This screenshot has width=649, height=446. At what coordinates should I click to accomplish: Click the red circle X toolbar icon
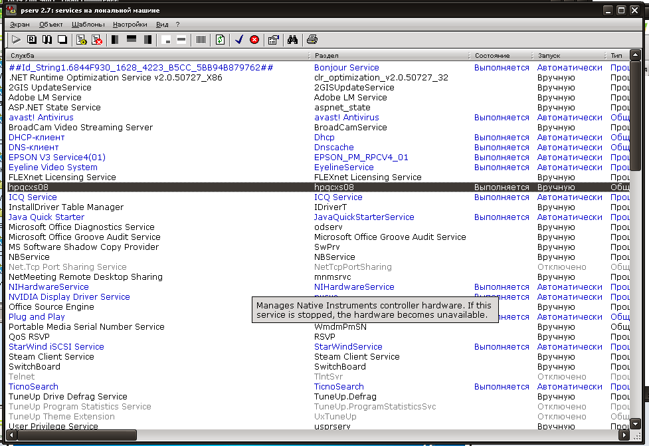pos(254,40)
